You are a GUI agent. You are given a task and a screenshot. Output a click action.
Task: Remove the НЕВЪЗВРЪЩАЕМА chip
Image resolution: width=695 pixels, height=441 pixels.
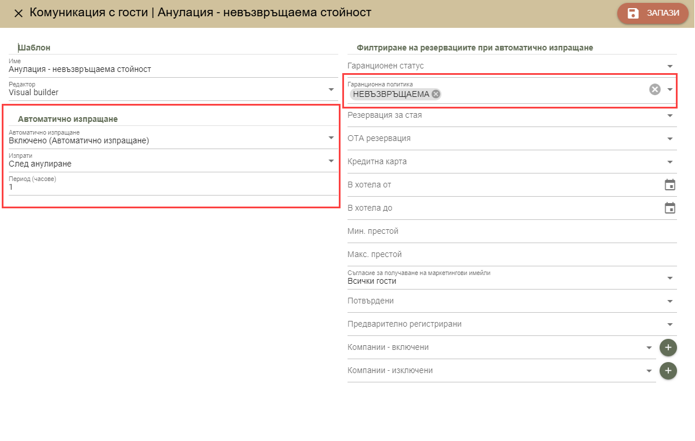(x=436, y=94)
